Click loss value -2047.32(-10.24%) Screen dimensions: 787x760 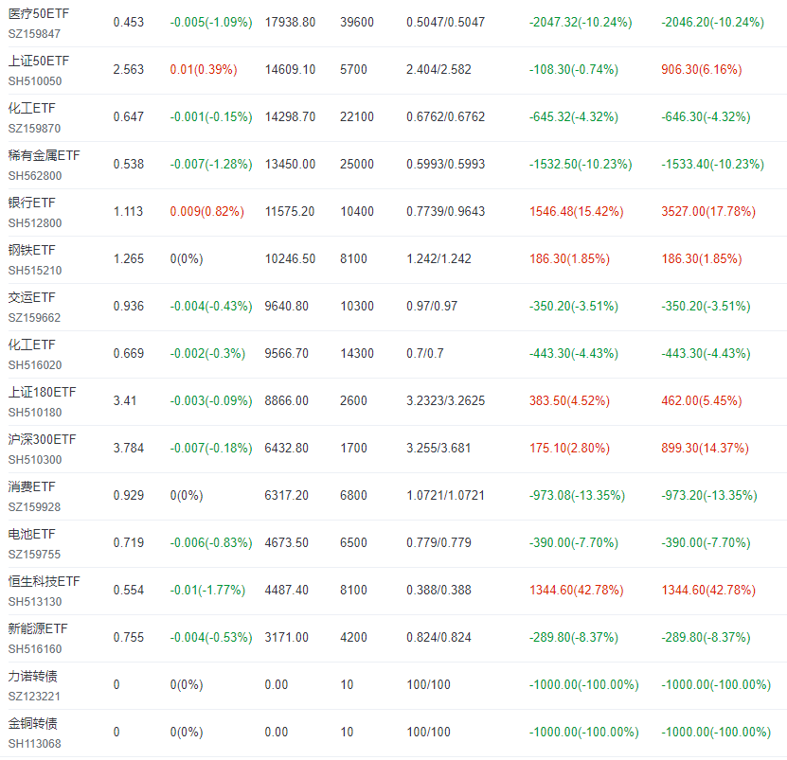point(581,22)
